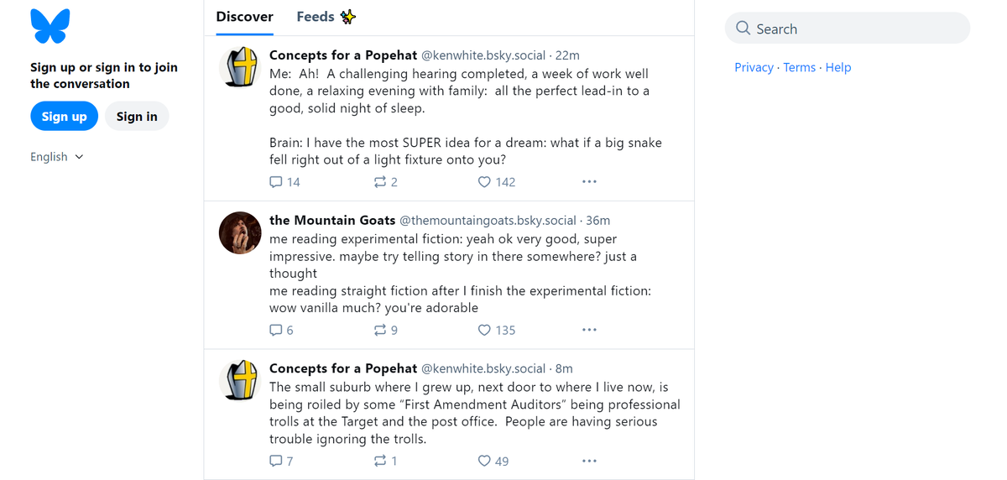The height and width of the screenshot is (480, 1007).
Task: Open the English language dropdown
Action: pyautogui.click(x=57, y=157)
